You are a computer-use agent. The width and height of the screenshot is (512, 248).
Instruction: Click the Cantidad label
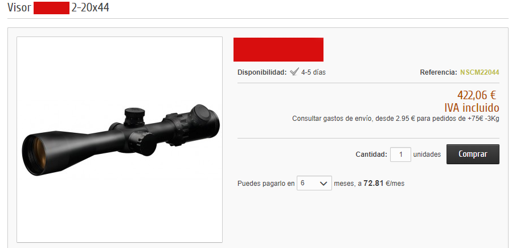[371, 155]
